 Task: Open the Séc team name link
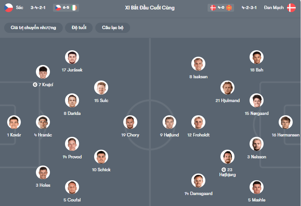coord(20,8)
